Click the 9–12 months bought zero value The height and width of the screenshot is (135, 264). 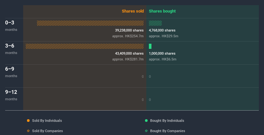pyautogui.click(x=150, y=100)
